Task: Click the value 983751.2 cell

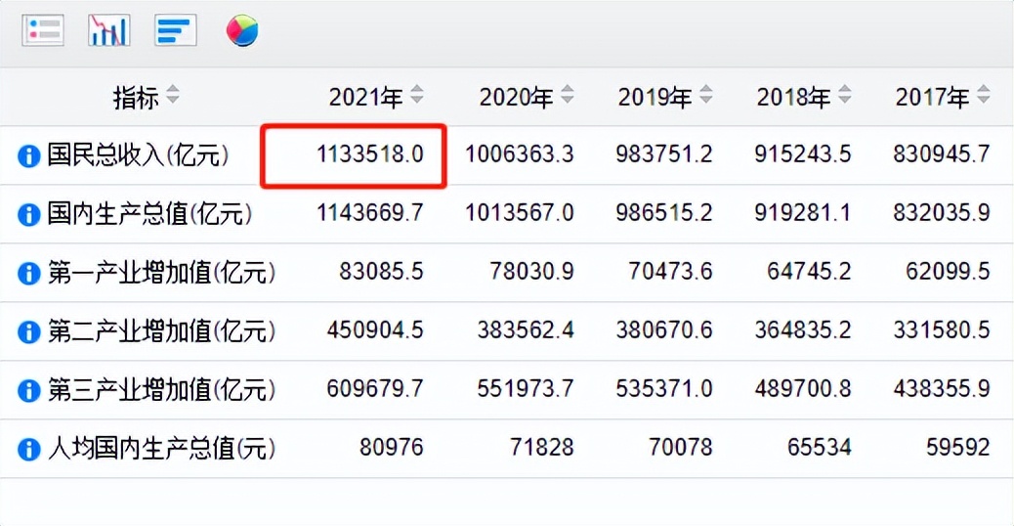Action: point(663,154)
